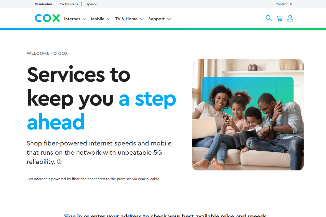The width and height of the screenshot is (326, 217).
Task: Expand the Internet menu chevron
Action: point(85,19)
